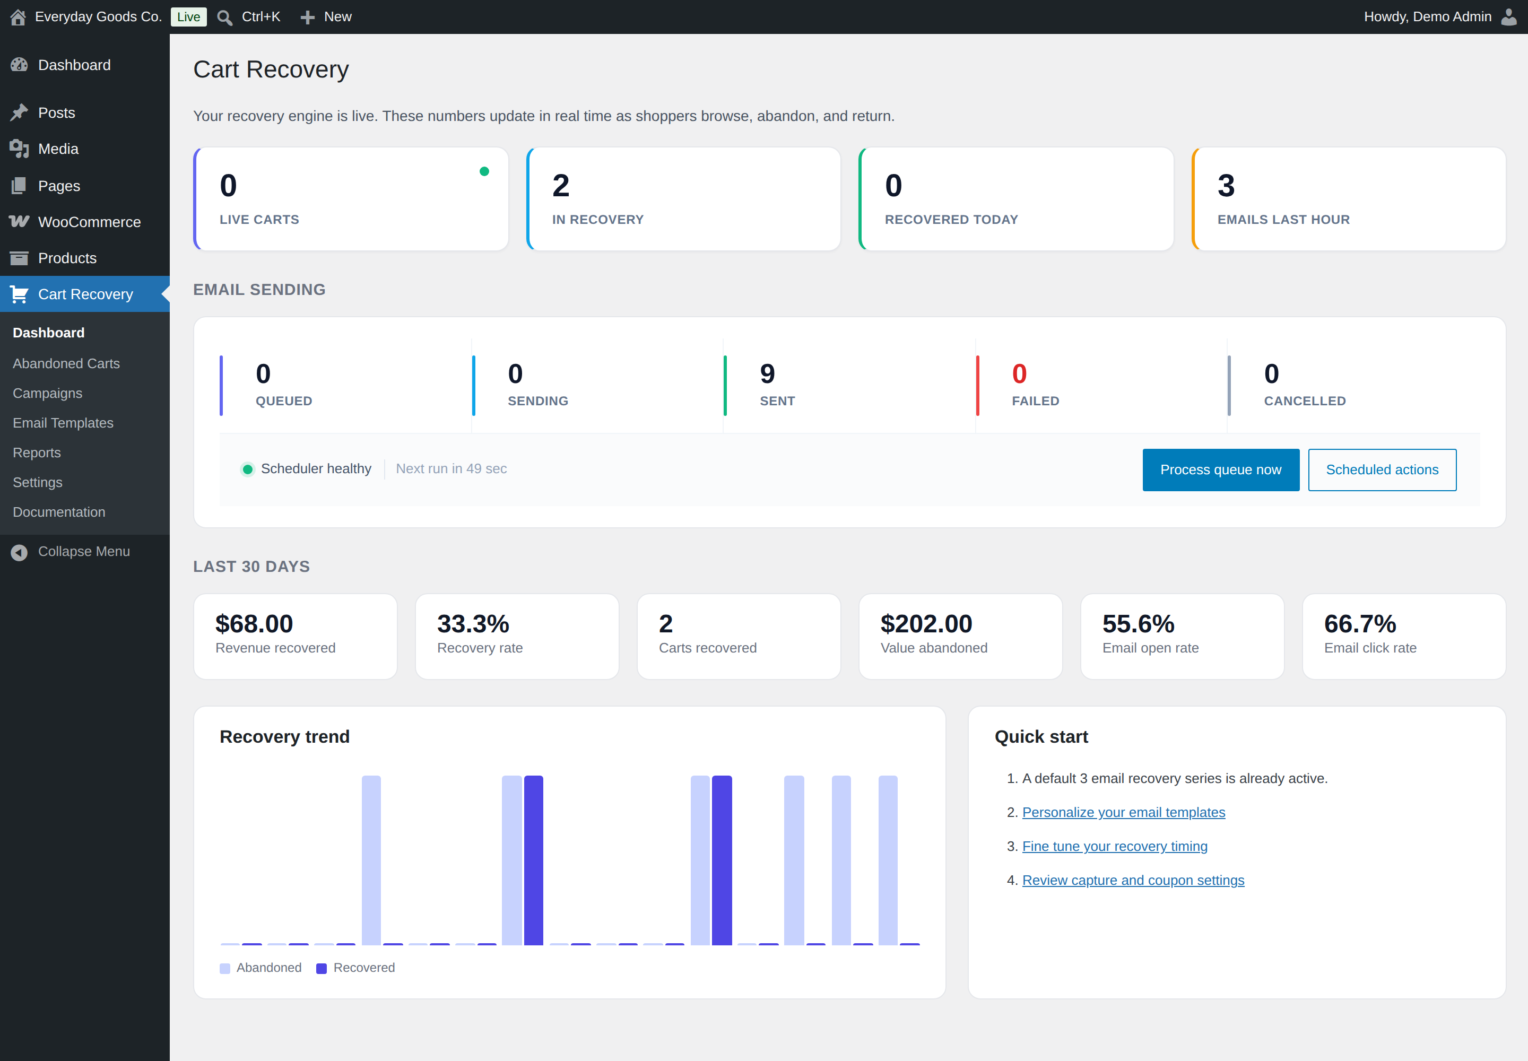Click the $202.00 Value abandoned figure
The image size is (1528, 1061).
pos(926,623)
